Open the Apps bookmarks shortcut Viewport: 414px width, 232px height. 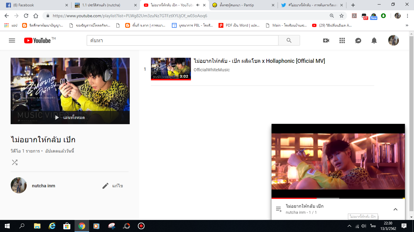pos(11,25)
